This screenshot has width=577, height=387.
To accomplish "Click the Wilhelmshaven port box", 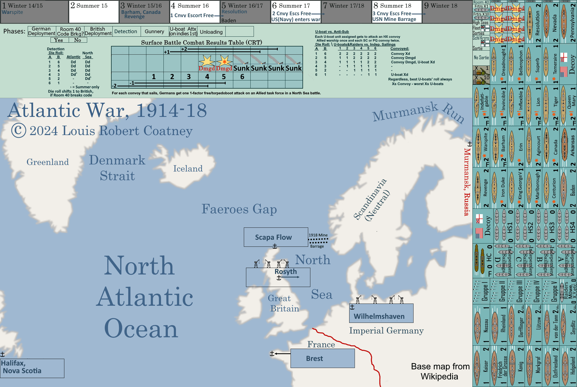I will 381,313.
